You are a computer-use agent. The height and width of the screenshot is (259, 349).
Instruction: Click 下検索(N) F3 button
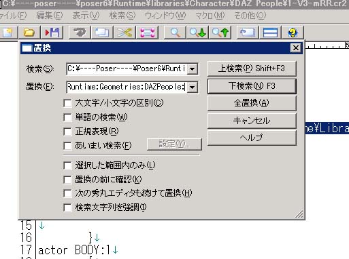click(252, 86)
